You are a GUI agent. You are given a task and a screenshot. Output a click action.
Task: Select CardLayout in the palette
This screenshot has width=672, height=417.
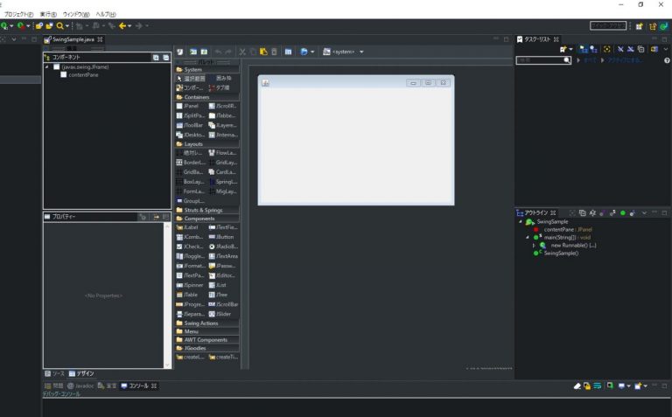coord(222,172)
